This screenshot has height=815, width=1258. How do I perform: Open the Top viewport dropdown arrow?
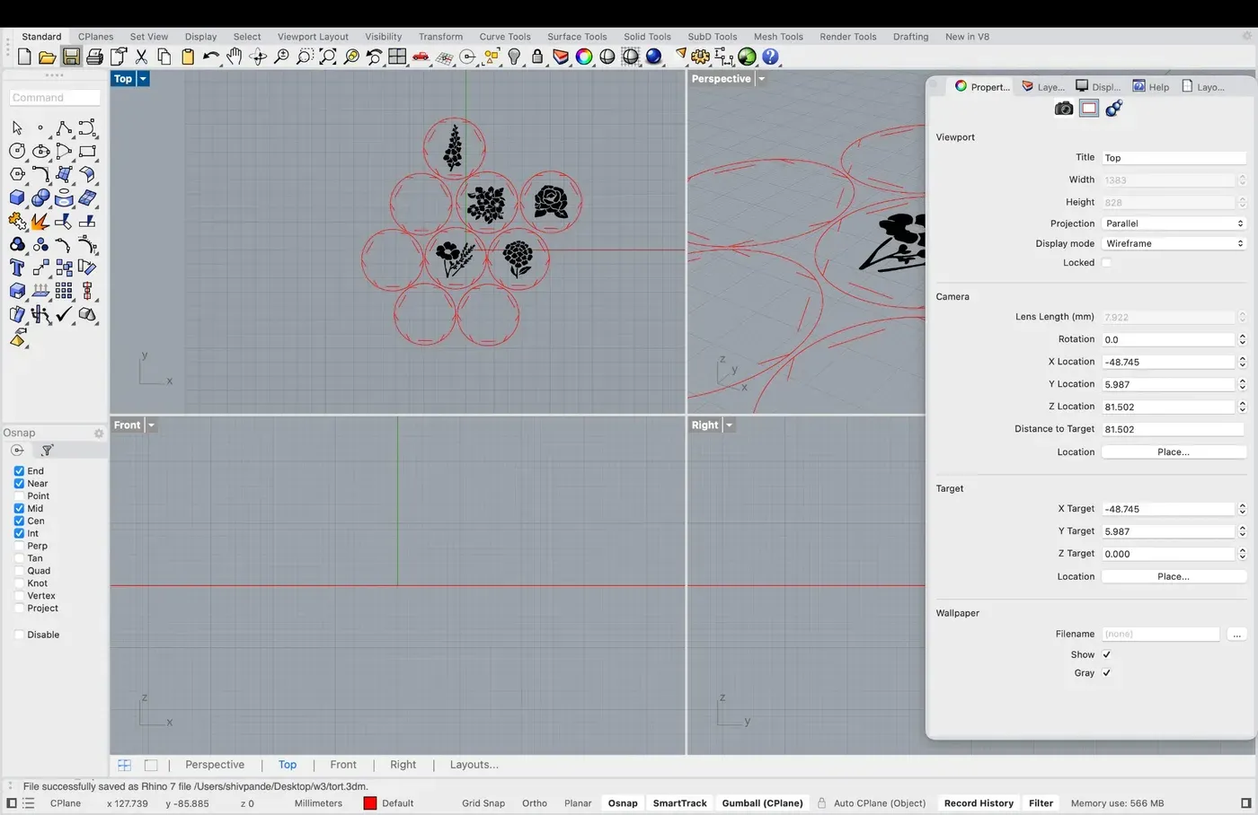143,79
